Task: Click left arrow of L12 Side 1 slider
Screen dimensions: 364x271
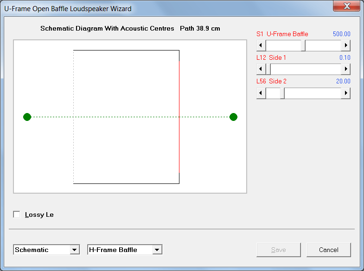Action: click(261, 69)
